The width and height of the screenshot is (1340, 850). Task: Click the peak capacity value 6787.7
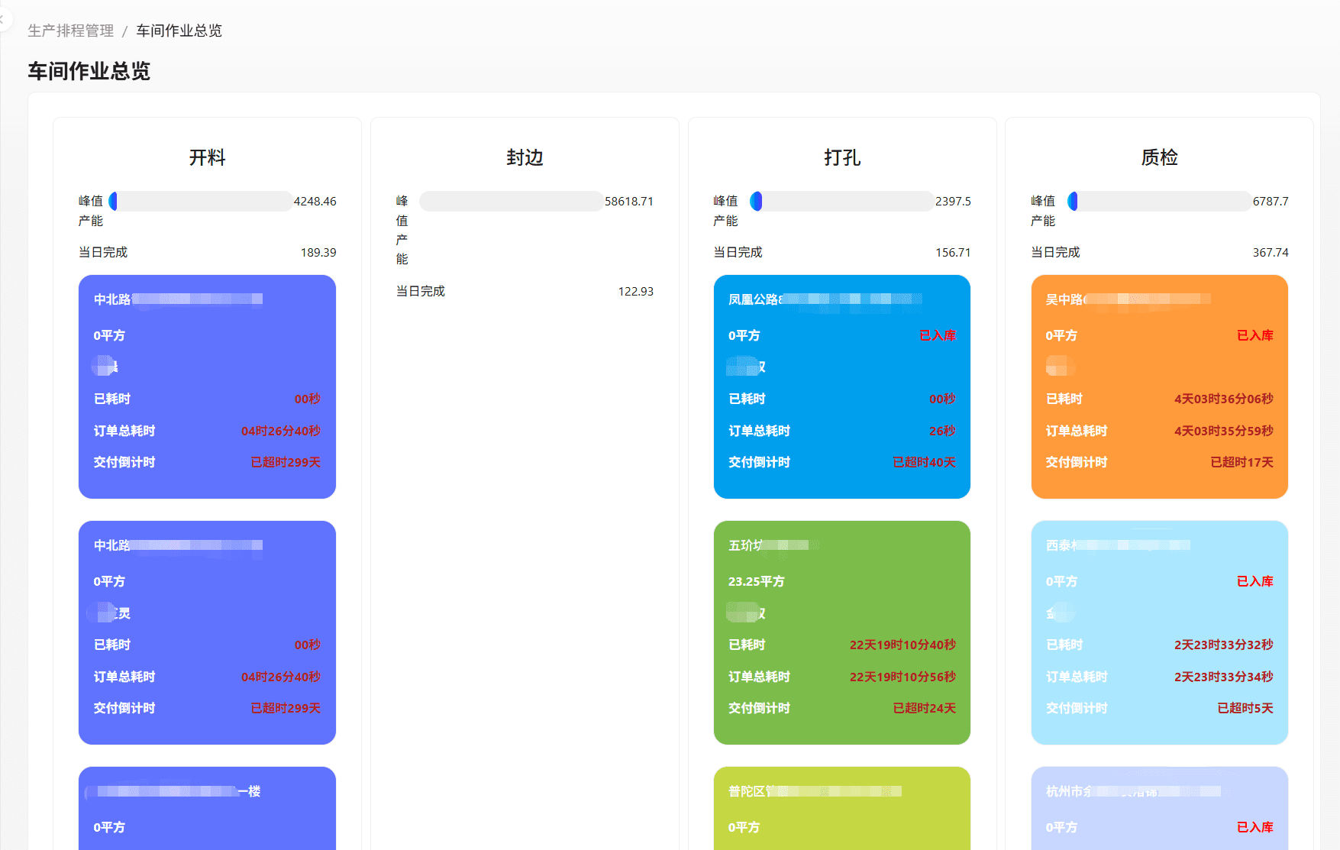pyautogui.click(x=1271, y=202)
